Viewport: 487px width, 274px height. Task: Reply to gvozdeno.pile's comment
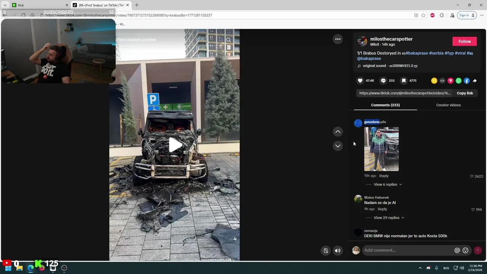pyautogui.click(x=384, y=176)
